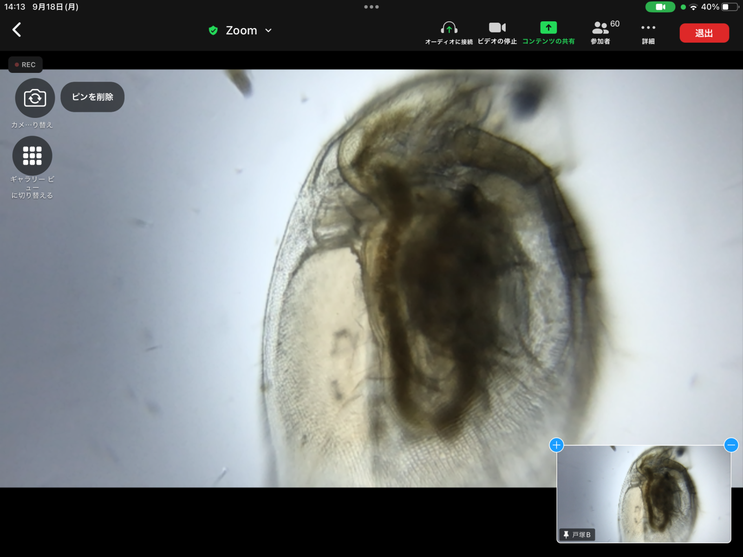Click the Zoom title text in the header
This screenshot has height=557, width=743.
point(241,31)
